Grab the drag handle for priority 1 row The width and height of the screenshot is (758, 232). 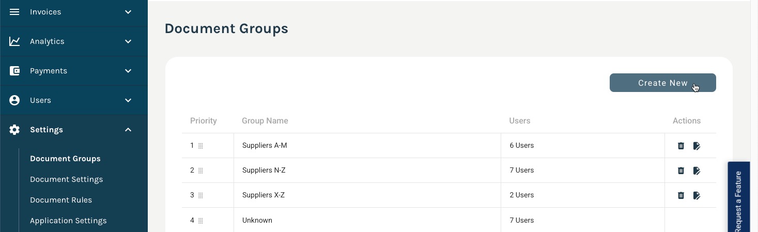(x=200, y=146)
